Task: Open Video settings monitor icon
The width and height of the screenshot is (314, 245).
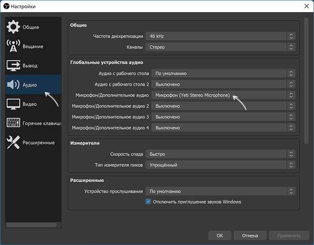Action: coord(13,104)
